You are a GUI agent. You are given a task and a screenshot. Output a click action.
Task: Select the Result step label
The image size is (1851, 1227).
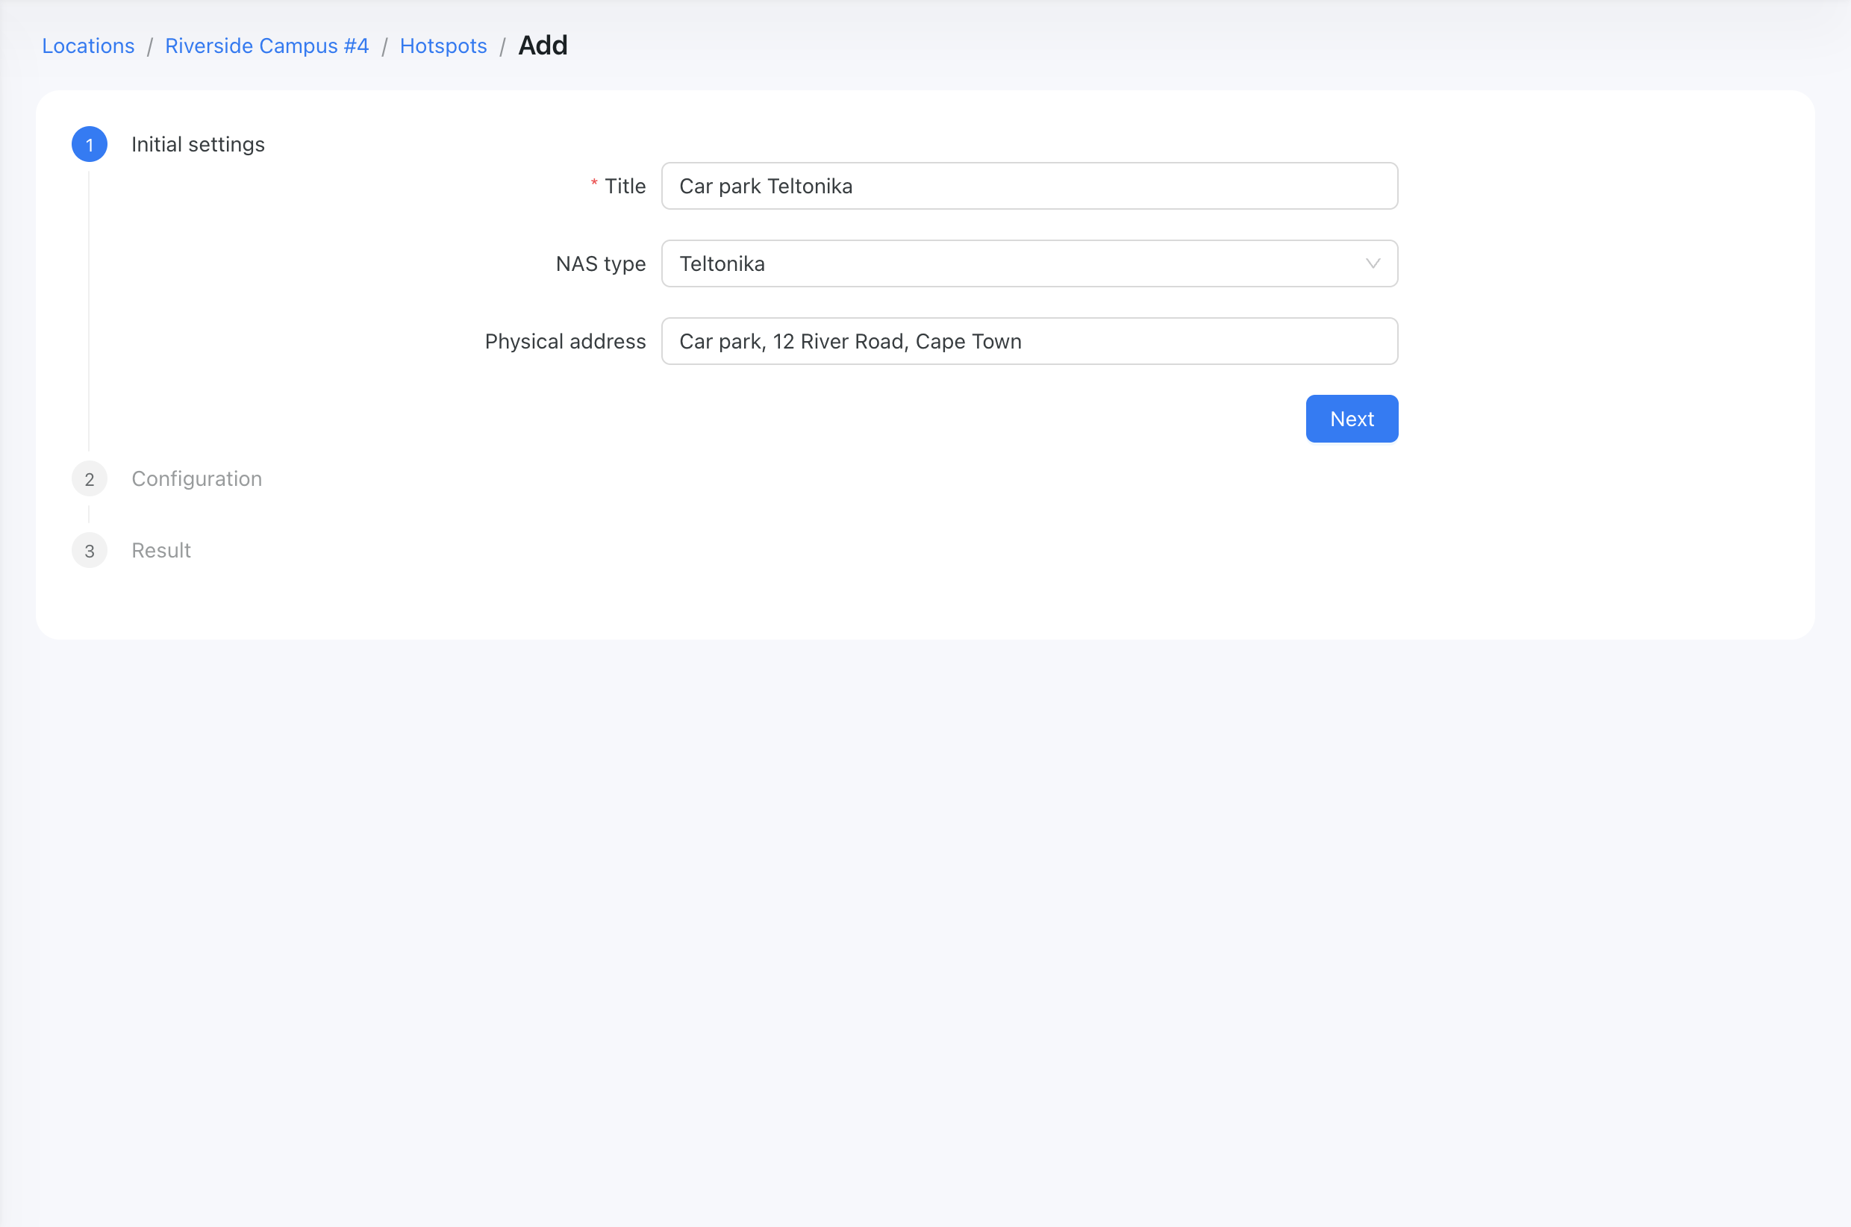[161, 551]
